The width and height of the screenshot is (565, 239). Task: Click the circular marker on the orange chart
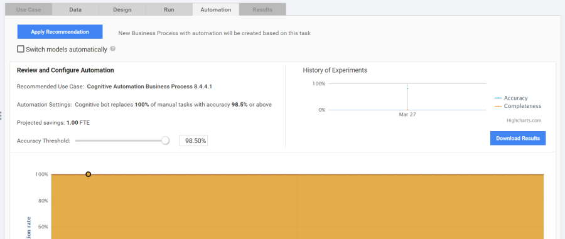[x=89, y=174]
